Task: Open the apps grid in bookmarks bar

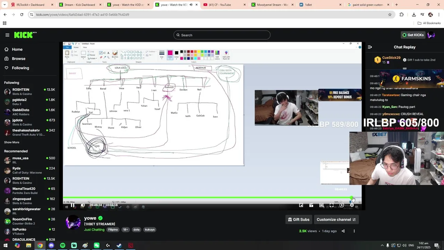Action: click(x=5, y=23)
